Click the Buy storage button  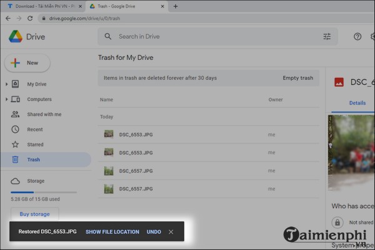tap(34, 214)
